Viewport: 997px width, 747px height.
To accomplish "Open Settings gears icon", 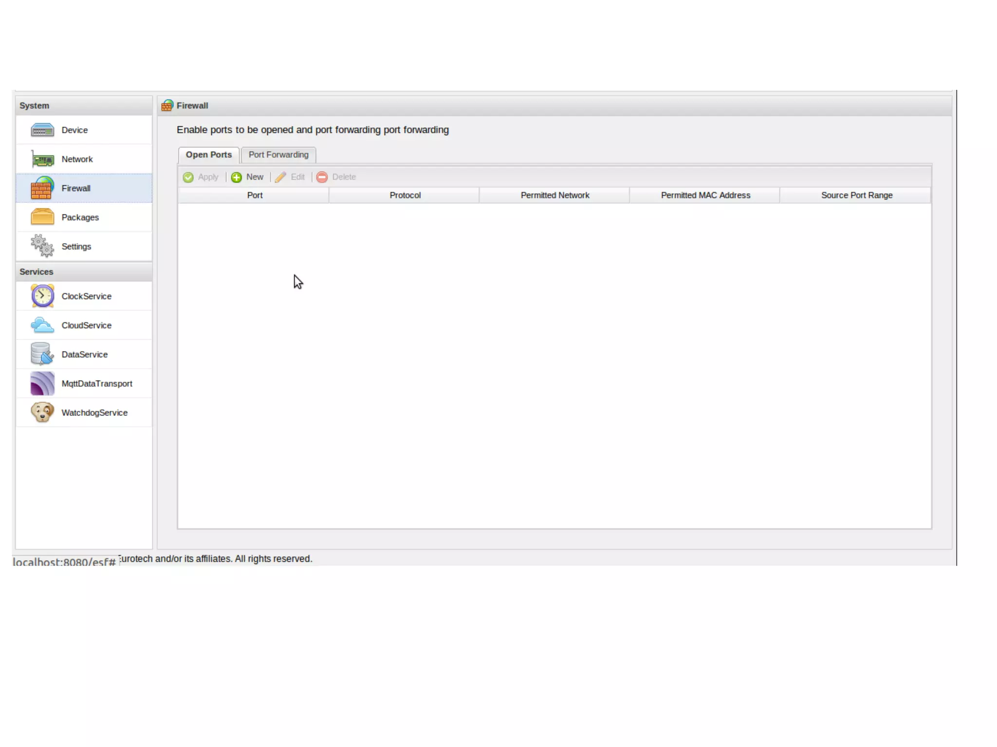I will click(42, 246).
